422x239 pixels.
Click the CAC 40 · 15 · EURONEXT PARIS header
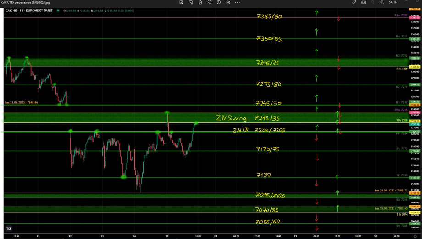(29, 11)
